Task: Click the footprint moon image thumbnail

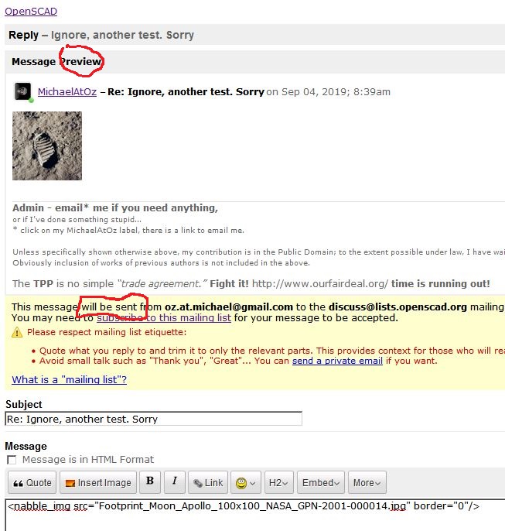Action: (x=47, y=146)
